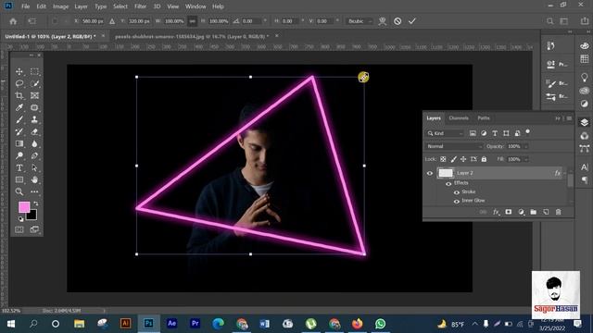Open Adobe Illustrator from the taskbar
593x333 pixels.
(126, 324)
